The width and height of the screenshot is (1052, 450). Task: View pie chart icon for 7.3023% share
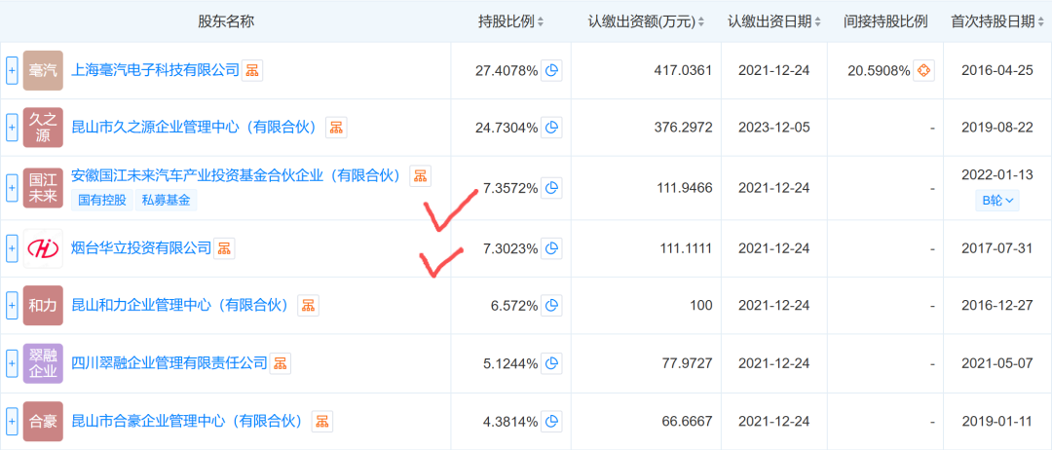click(550, 248)
